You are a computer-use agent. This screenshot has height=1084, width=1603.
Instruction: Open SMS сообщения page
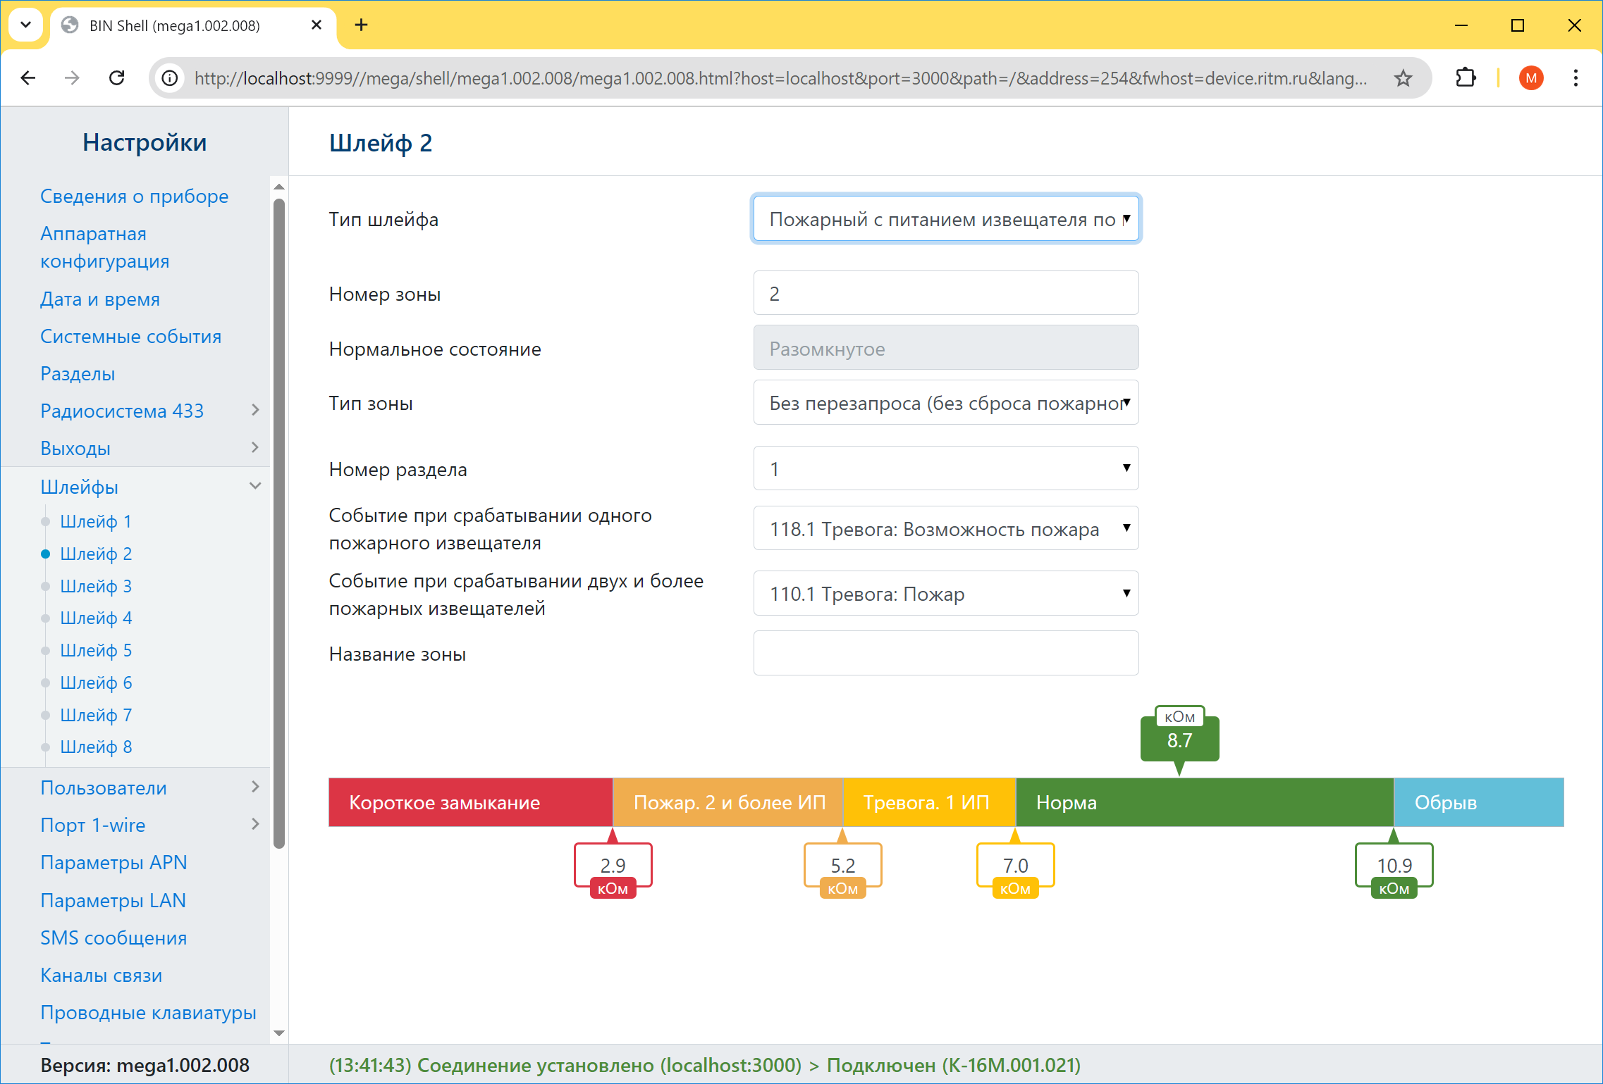pos(113,937)
